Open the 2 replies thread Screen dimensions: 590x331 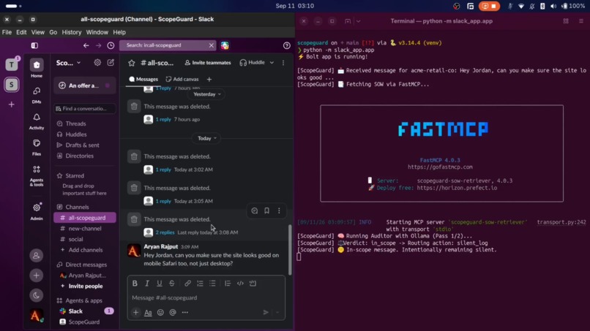165,232
